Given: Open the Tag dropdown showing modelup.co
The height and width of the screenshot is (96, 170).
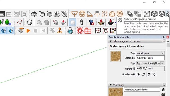Looking at the screenshot, I should 150,53.
